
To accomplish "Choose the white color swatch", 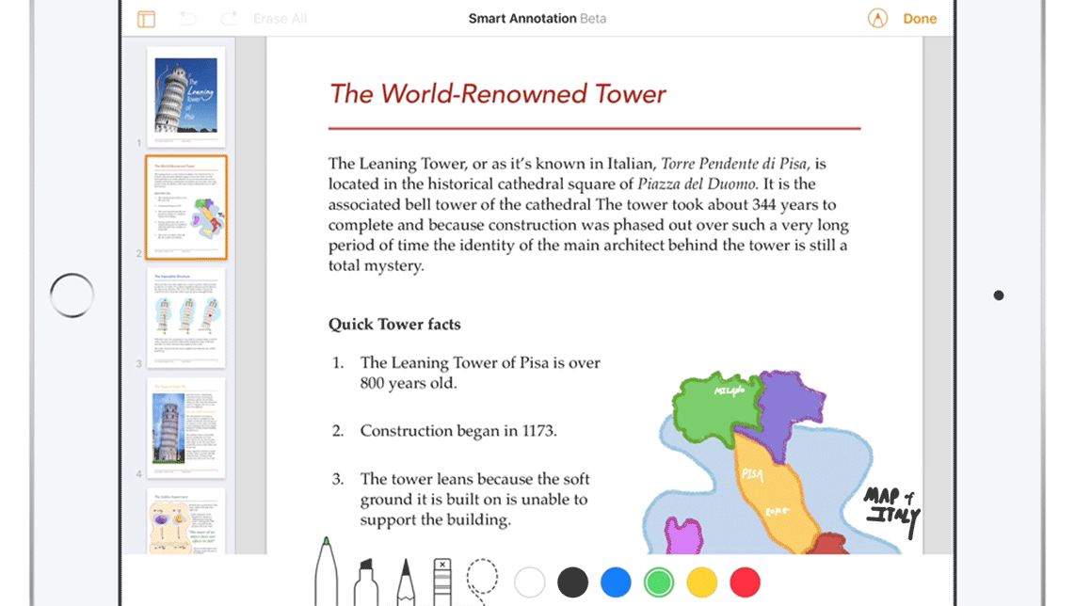I will tap(530, 582).
